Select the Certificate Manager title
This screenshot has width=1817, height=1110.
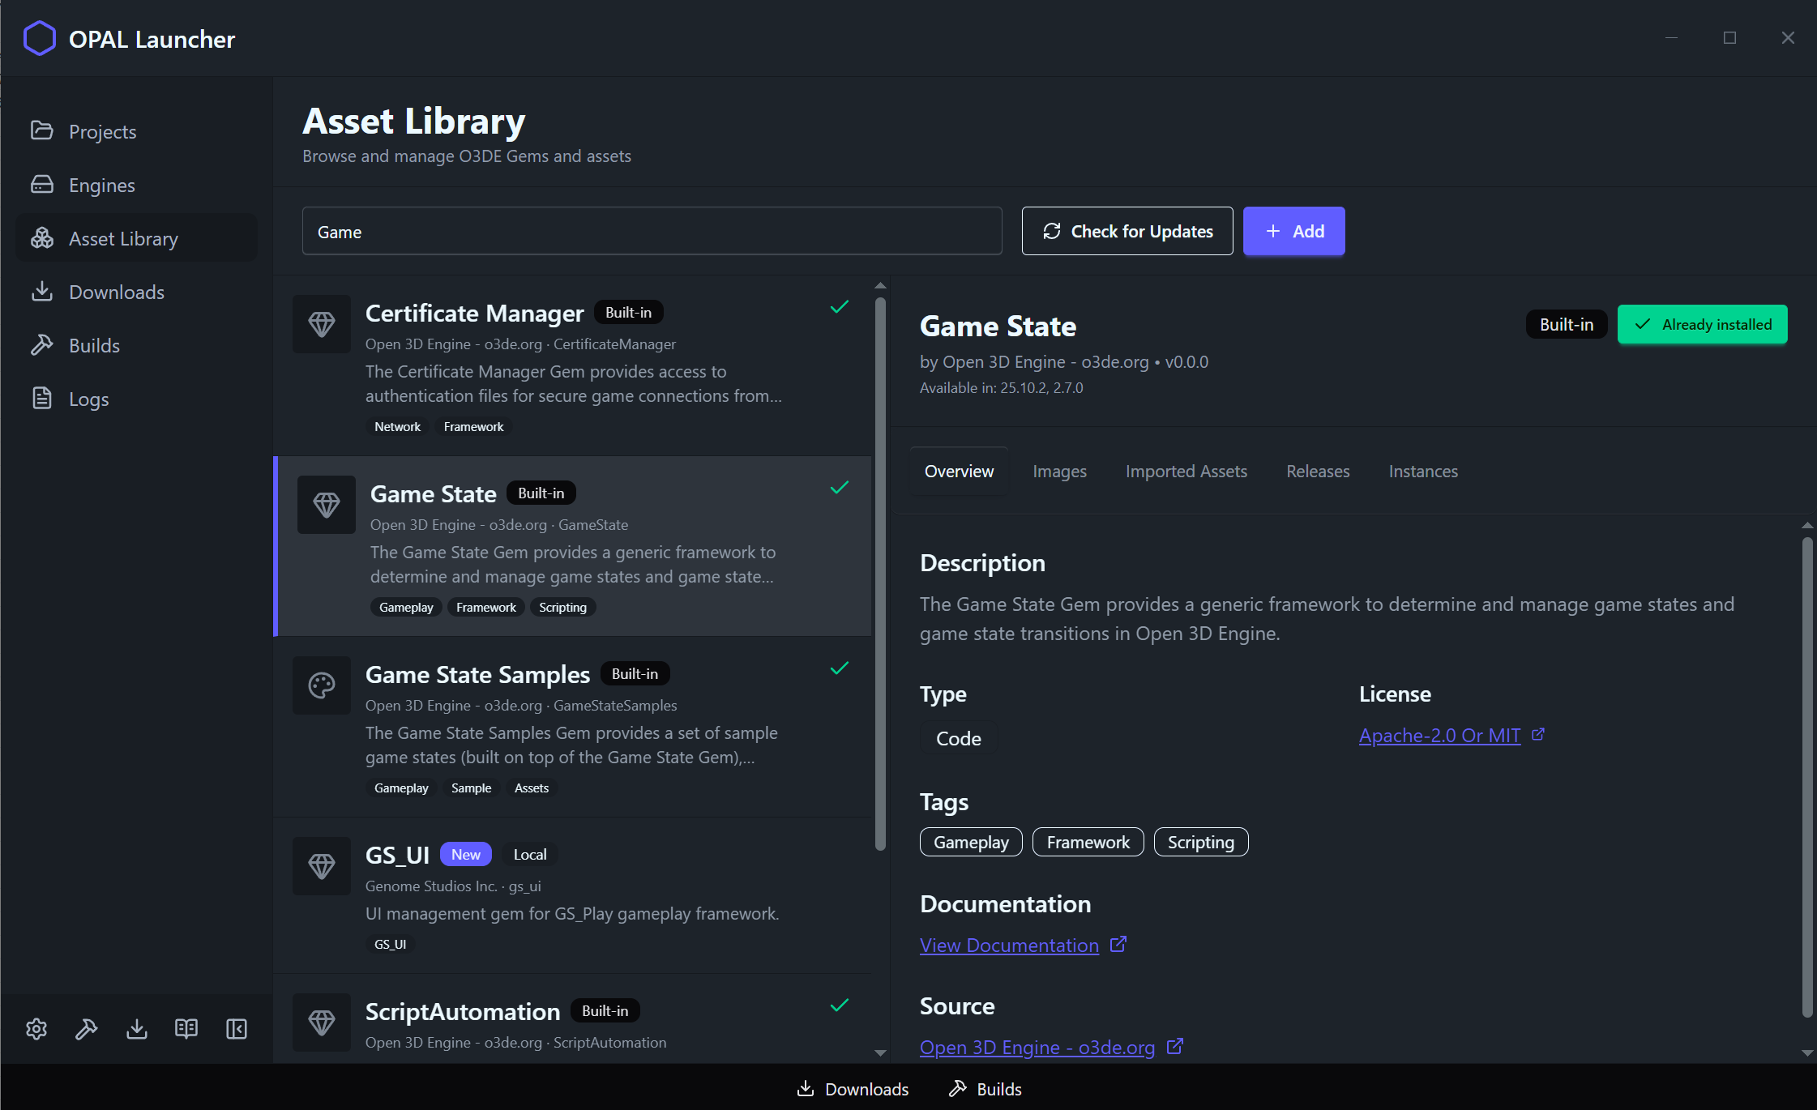pos(474,314)
